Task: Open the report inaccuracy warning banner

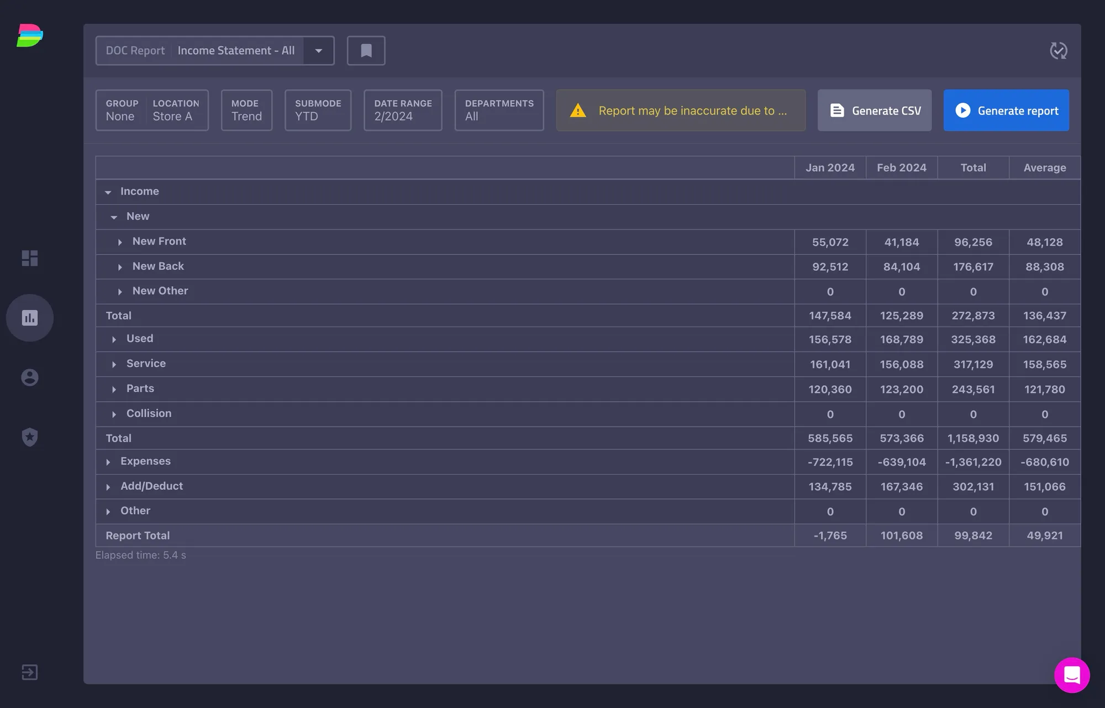Action: [681, 111]
